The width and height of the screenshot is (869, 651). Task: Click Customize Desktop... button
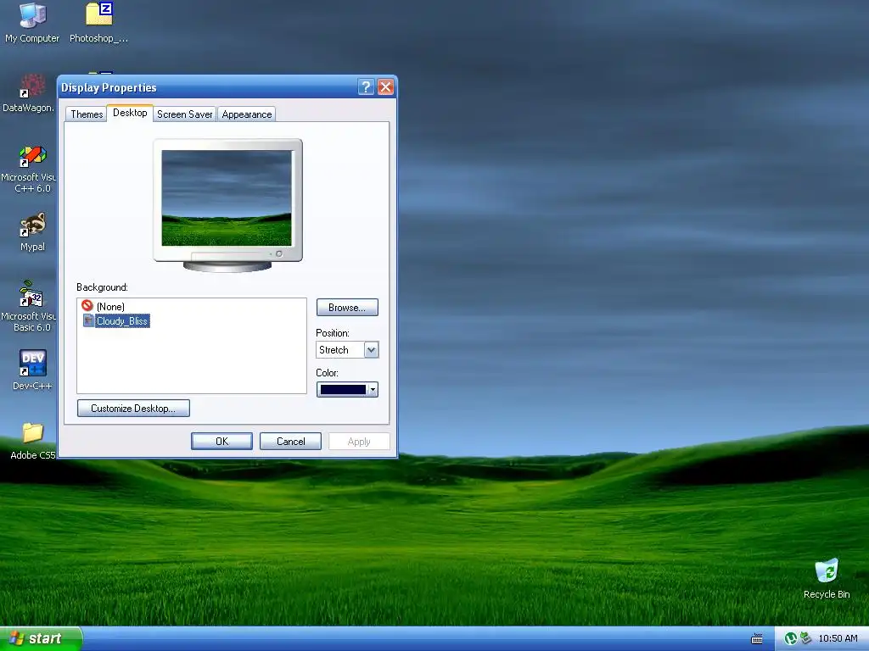(x=133, y=409)
